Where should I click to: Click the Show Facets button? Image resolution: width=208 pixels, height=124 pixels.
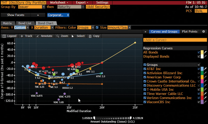(x=16, y=15)
